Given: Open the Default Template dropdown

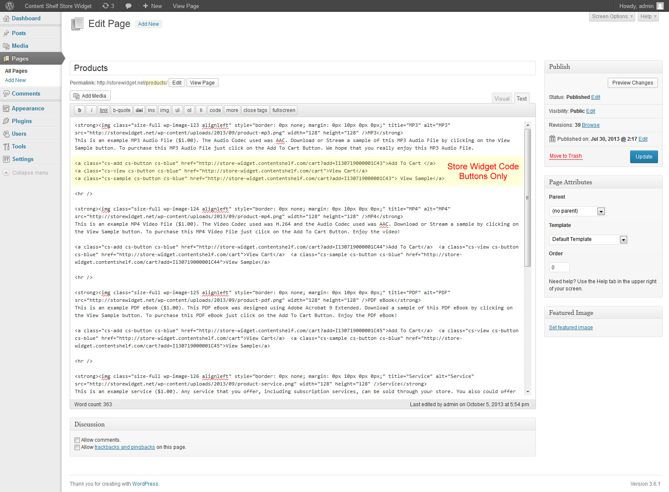Looking at the screenshot, I should (588, 239).
